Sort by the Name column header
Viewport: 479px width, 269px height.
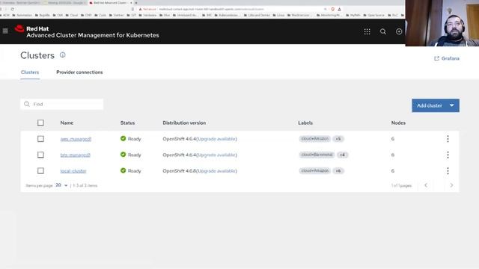67,123
